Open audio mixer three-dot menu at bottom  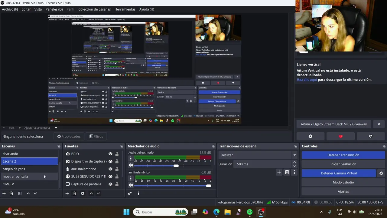coord(138,193)
